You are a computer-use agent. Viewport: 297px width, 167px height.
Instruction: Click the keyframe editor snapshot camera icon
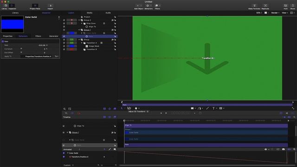pos(284,149)
